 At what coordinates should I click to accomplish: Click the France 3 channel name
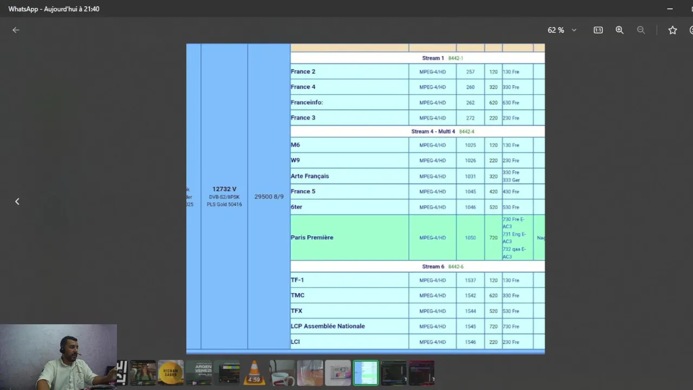point(303,118)
